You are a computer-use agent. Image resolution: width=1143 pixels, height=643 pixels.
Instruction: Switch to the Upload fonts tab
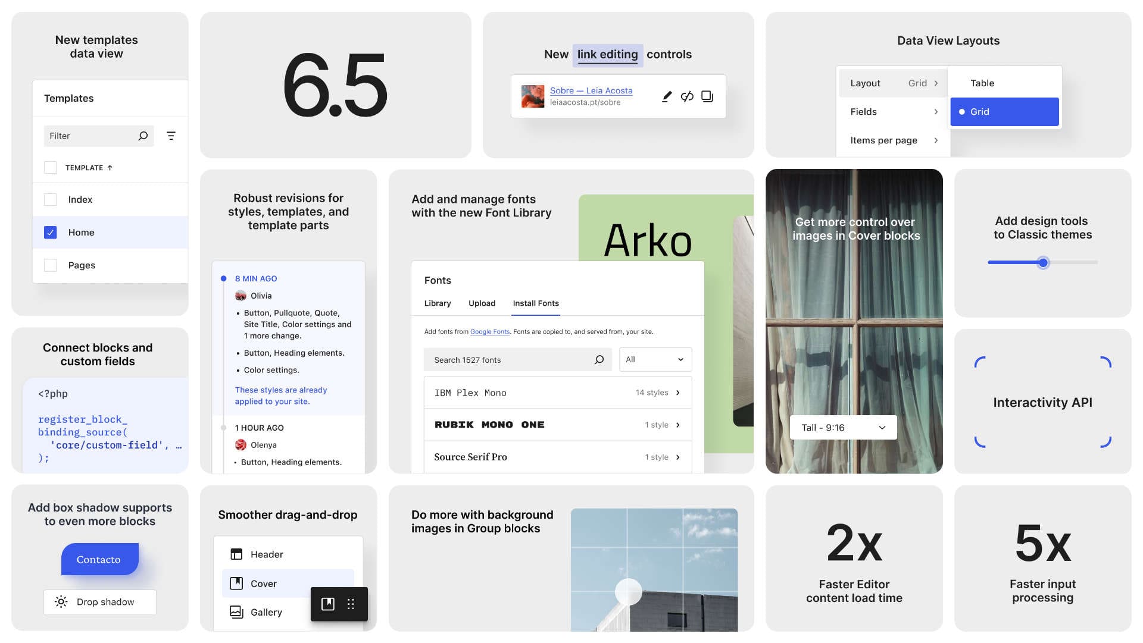coord(481,303)
